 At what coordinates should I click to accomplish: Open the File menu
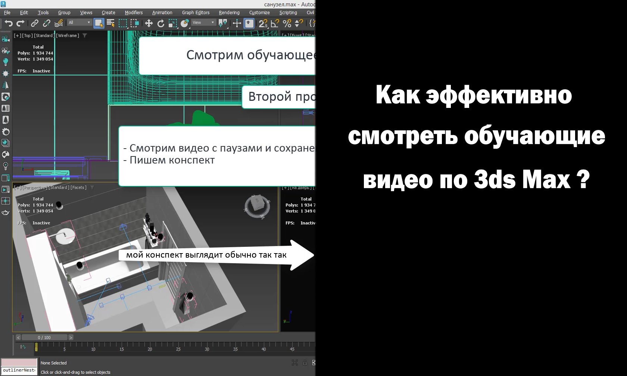[7, 13]
